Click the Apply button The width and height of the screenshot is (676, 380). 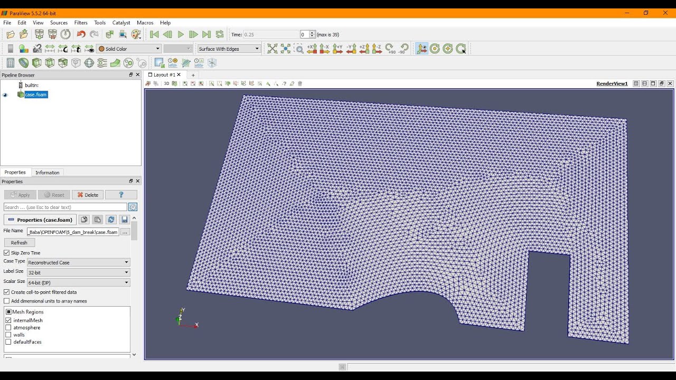[20, 195]
